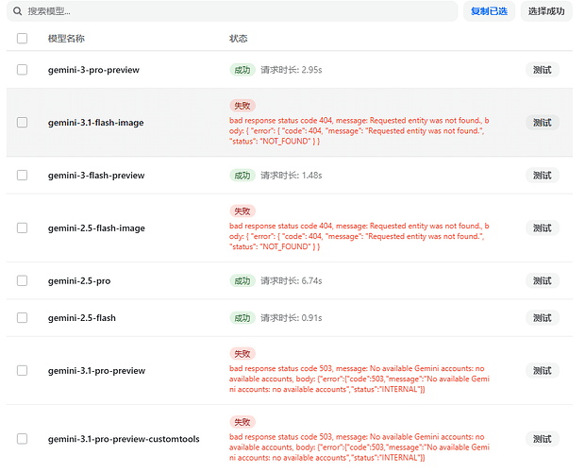Check the gemini-2.5-pro row checkbox
Screen dimensions: 585x472
click(x=22, y=280)
